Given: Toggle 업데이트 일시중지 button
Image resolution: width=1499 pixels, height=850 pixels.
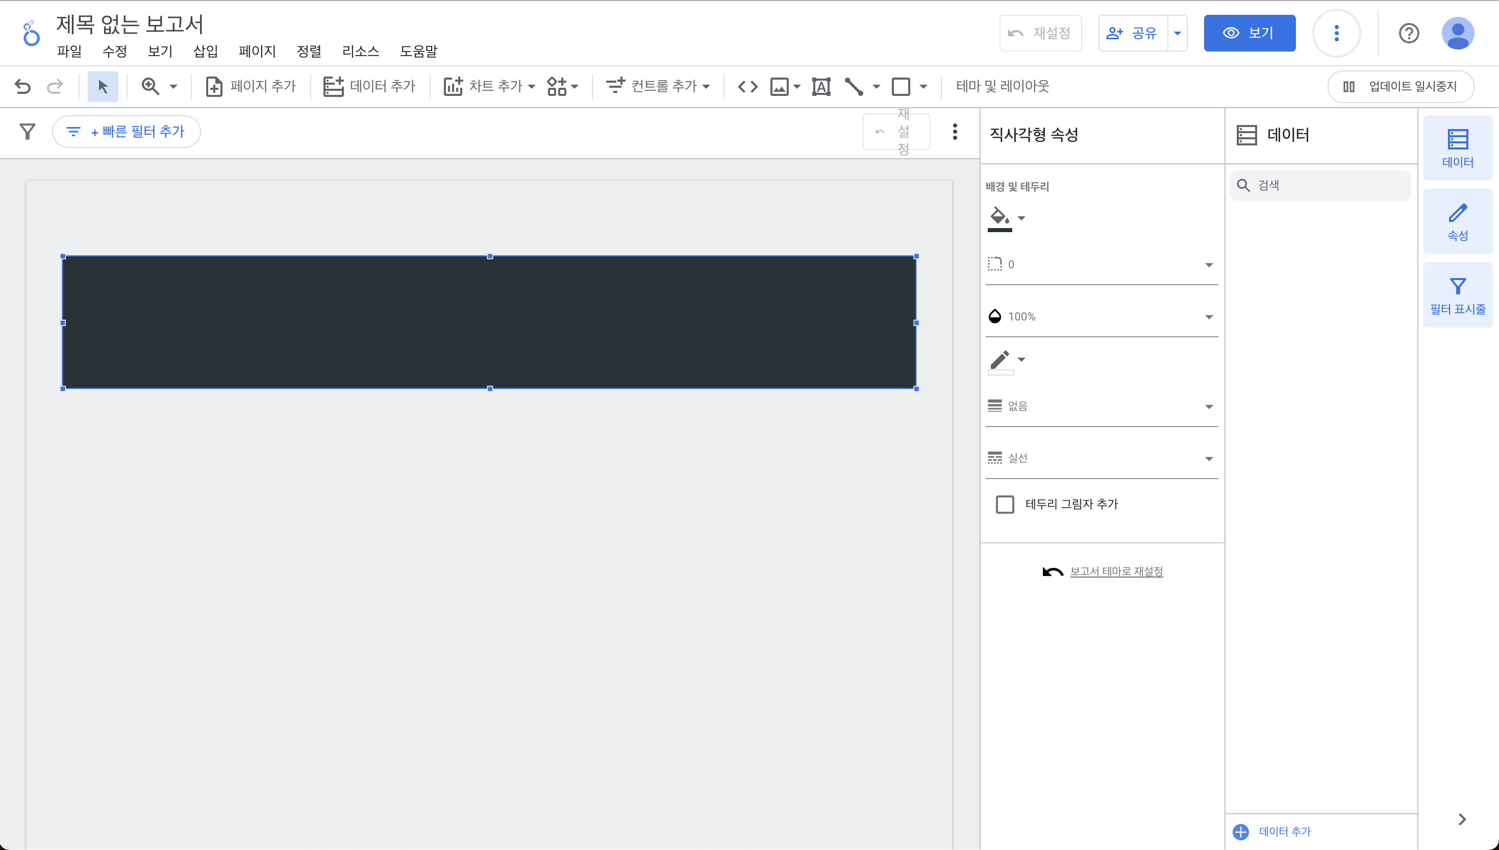Looking at the screenshot, I should coord(1401,86).
